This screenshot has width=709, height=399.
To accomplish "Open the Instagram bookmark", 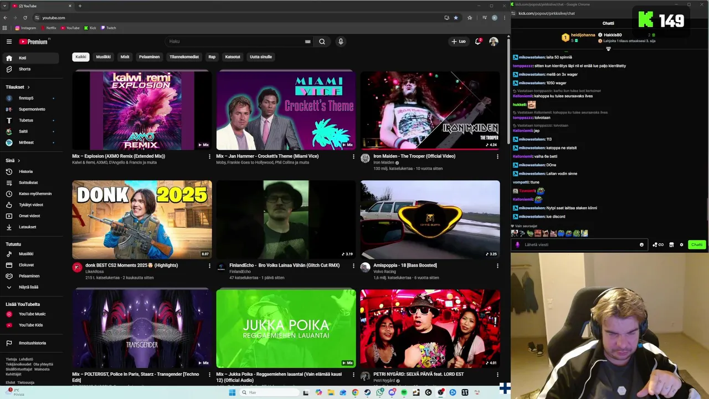I will [x=25, y=28].
